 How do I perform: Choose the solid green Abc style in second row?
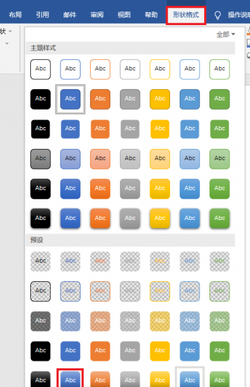tap(220, 99)
